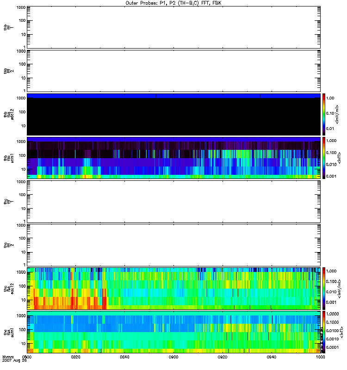
Task: Click the 2007 Aug date label
Action: coord(12,361)
